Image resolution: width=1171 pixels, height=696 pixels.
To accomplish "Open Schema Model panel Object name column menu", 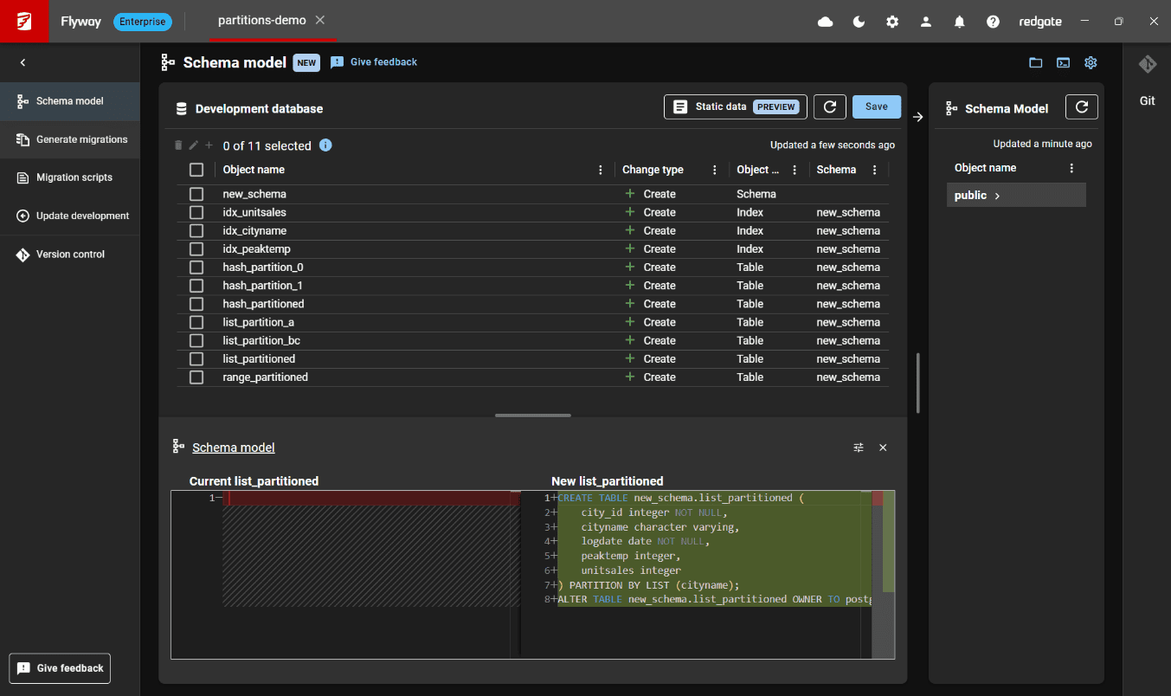I will [1071, 168].
